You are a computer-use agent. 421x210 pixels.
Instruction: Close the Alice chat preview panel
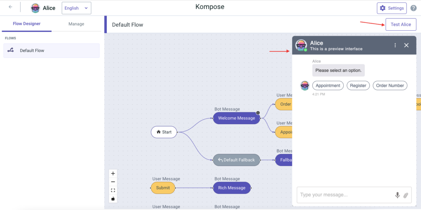point(406,45)
